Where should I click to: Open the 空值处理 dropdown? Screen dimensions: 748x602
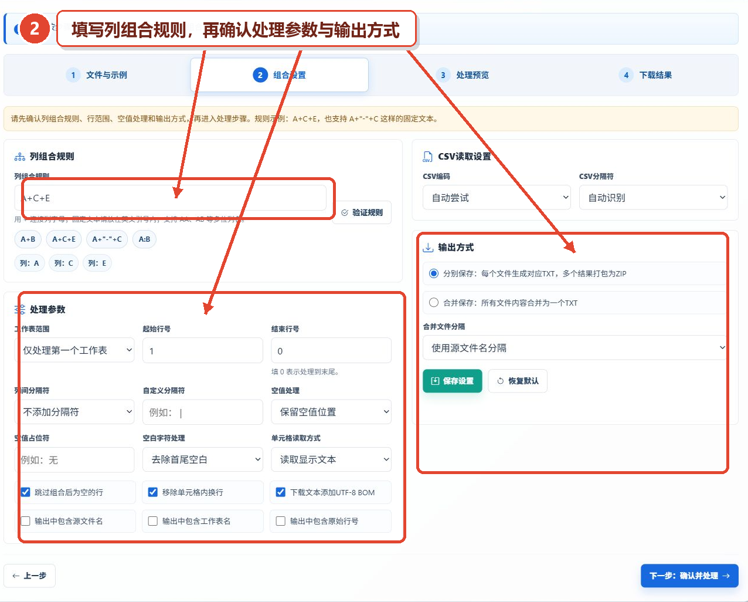(x=331, y=412)
